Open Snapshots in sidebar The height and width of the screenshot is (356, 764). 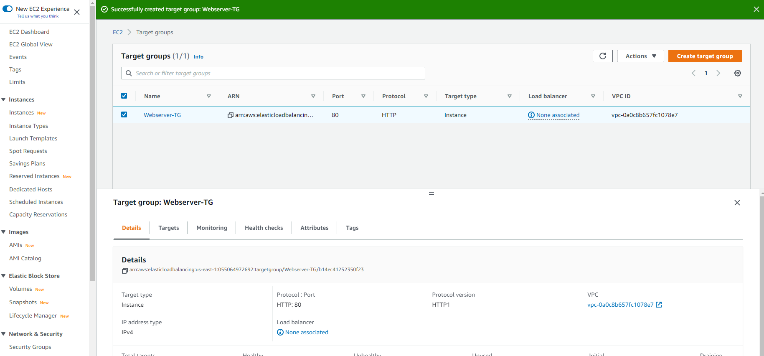point(23,302)
